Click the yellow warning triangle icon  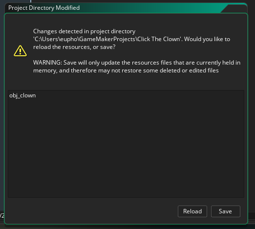tap(20, 51)
